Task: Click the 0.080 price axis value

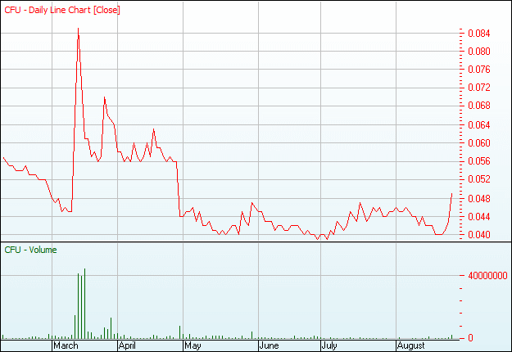Action: tap(479, 52)
